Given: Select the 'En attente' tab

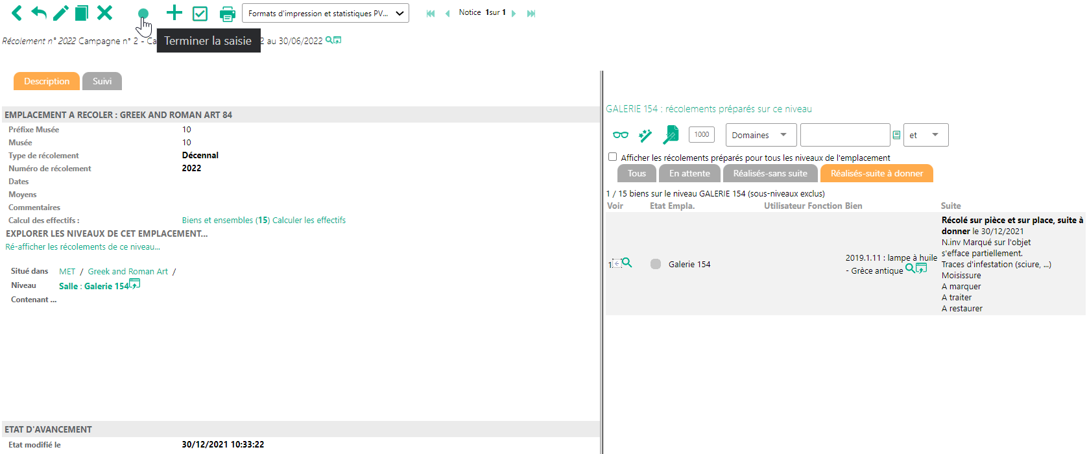Looking at the screenshot, I should (x=689, y=173).
